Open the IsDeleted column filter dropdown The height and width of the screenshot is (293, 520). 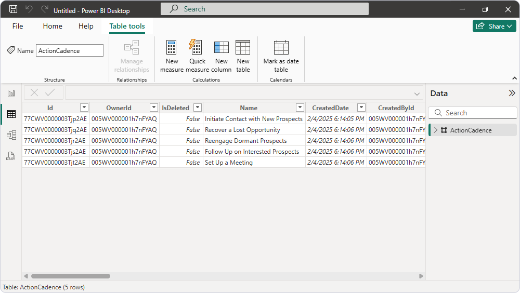198,108
